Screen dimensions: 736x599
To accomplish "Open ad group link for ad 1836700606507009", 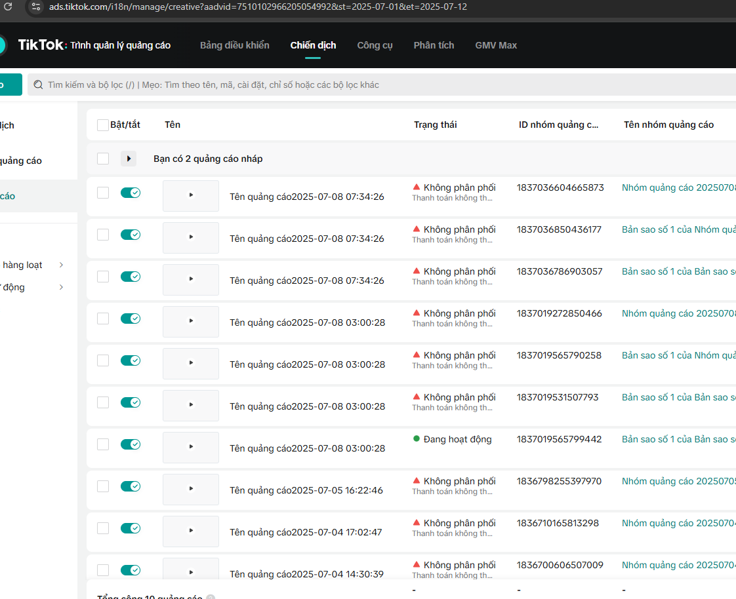I will point(678,565).
